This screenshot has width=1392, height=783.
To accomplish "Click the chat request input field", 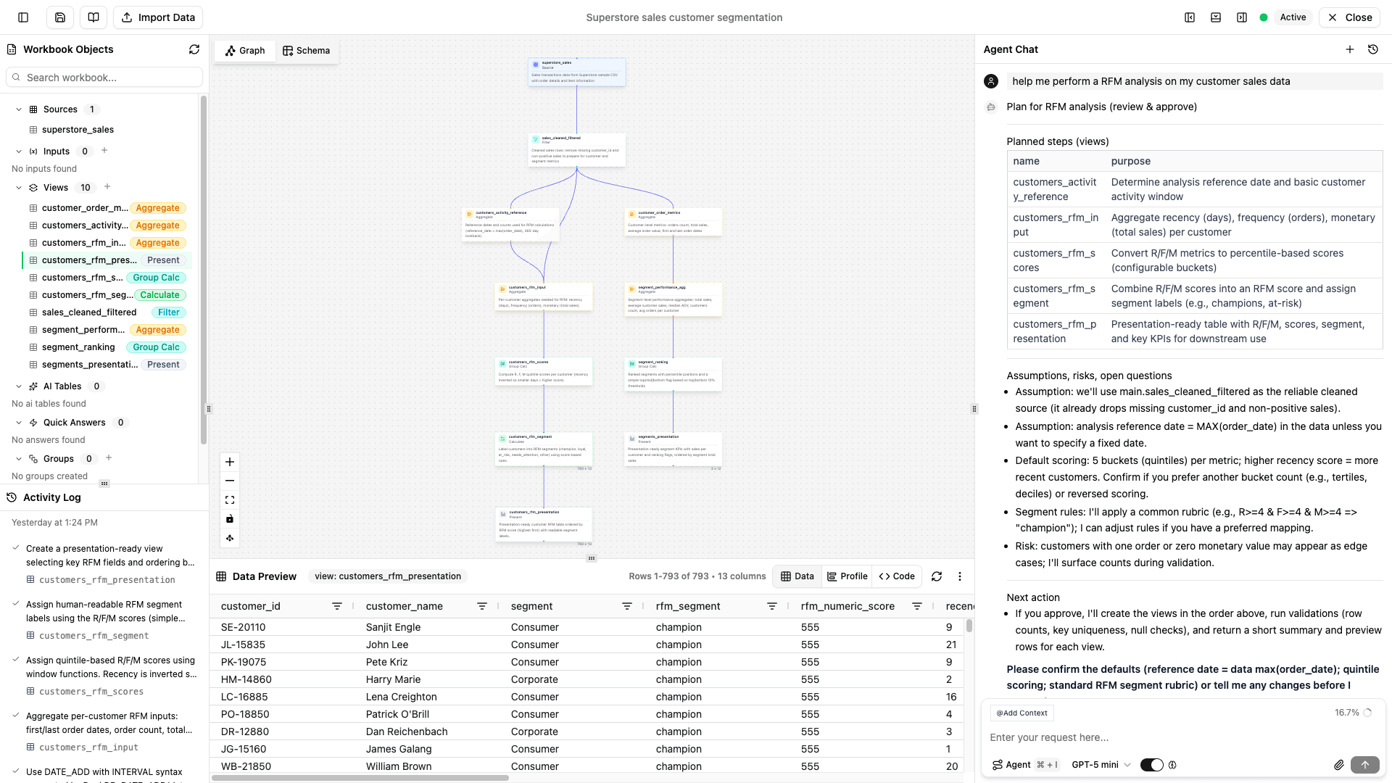I will (1160, 737).
